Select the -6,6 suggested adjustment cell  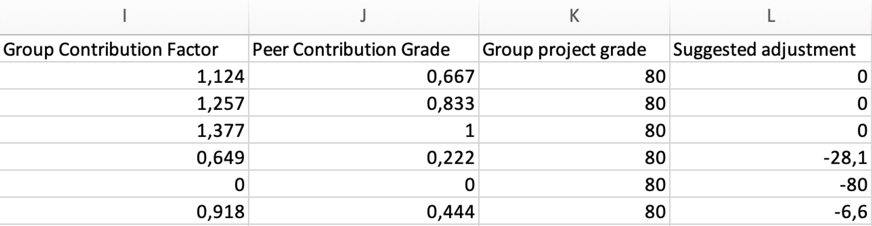click(x=771, y=211)
